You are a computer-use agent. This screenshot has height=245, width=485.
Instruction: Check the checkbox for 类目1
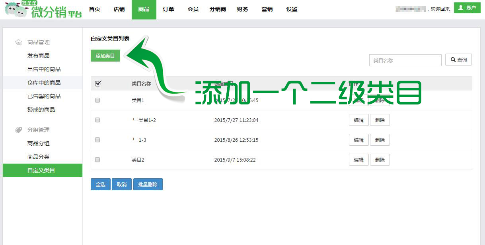tap(97, 100)
